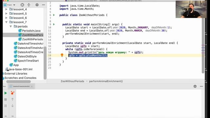Click the Stop square button
This screenshot has height=118, width=210.
6,99
